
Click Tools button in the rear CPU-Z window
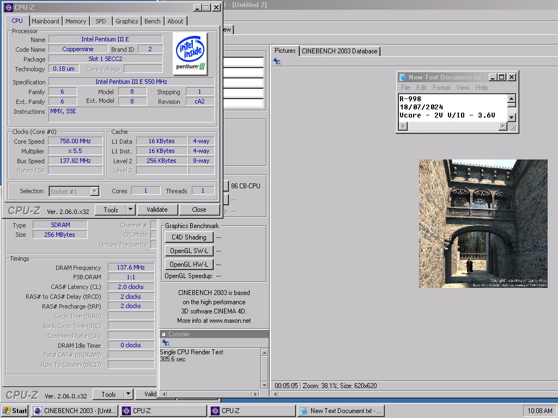click(108, 394)
